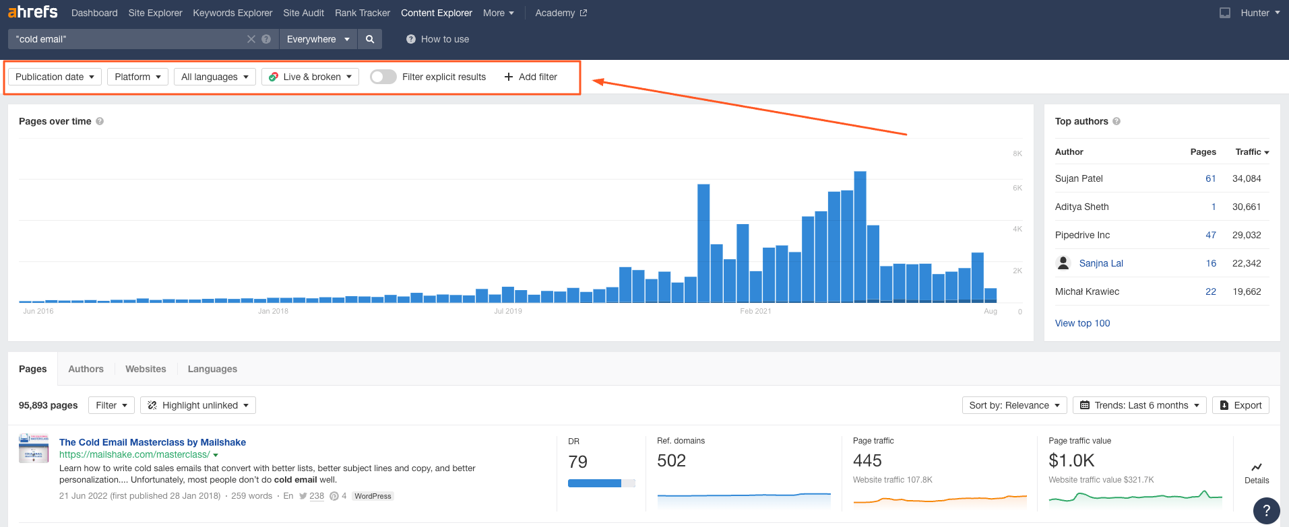
Task: Open Michał Krawiec 22 pages link
Action: [x=1210, y=291]
